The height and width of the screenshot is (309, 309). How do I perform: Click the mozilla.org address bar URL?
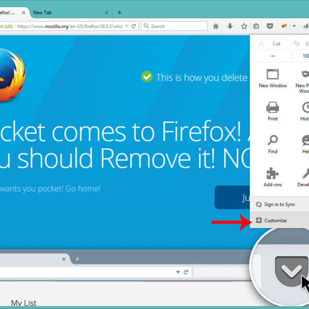[x=70, y=26]
